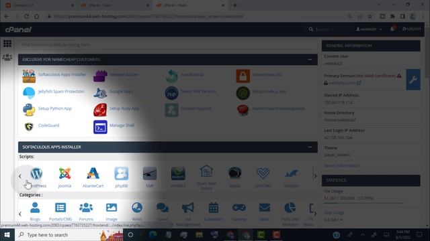Open Select PHP Version icon

pyautogui.click(x=172, y=93)
